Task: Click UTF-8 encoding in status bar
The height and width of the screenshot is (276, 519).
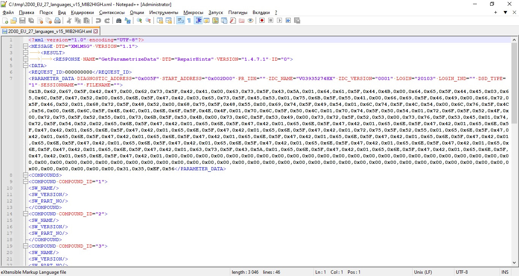Action: (462, 272)
